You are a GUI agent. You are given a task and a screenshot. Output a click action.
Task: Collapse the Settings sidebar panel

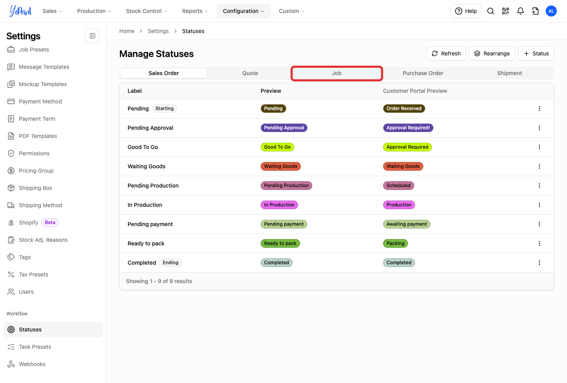pos(93,36)
